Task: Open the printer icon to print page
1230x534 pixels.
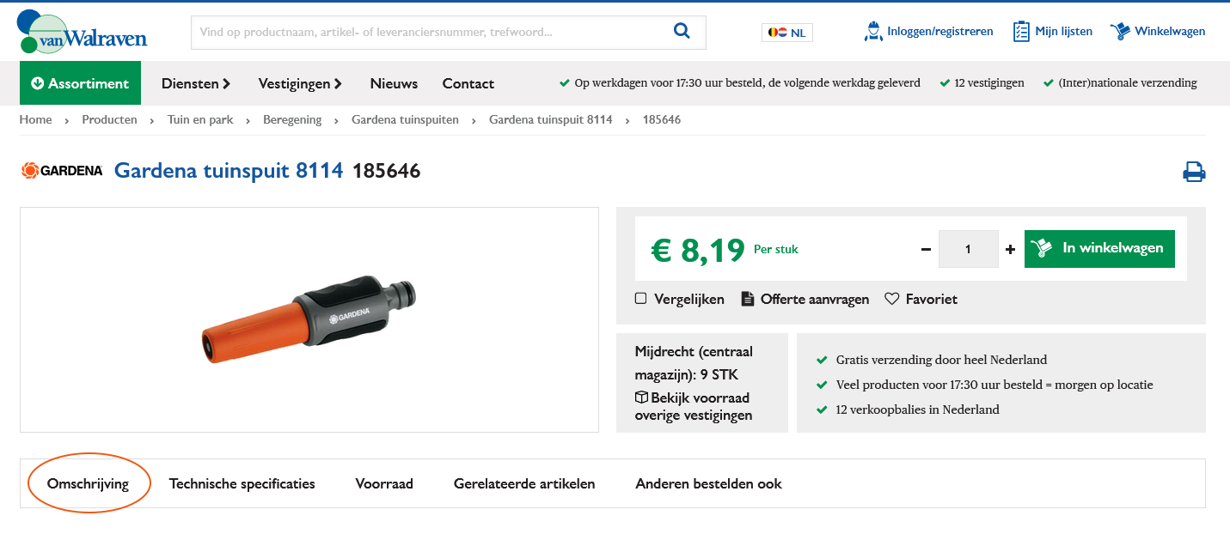Action: coord(1194,172)
